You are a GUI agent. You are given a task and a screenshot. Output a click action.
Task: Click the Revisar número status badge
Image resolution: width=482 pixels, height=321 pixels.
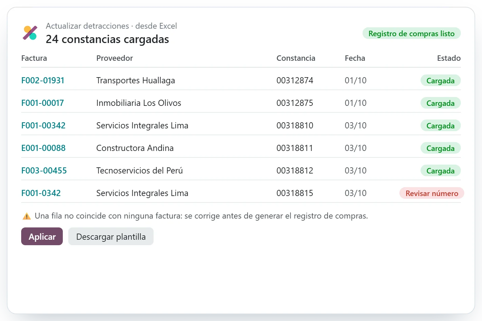click(432, 193)
